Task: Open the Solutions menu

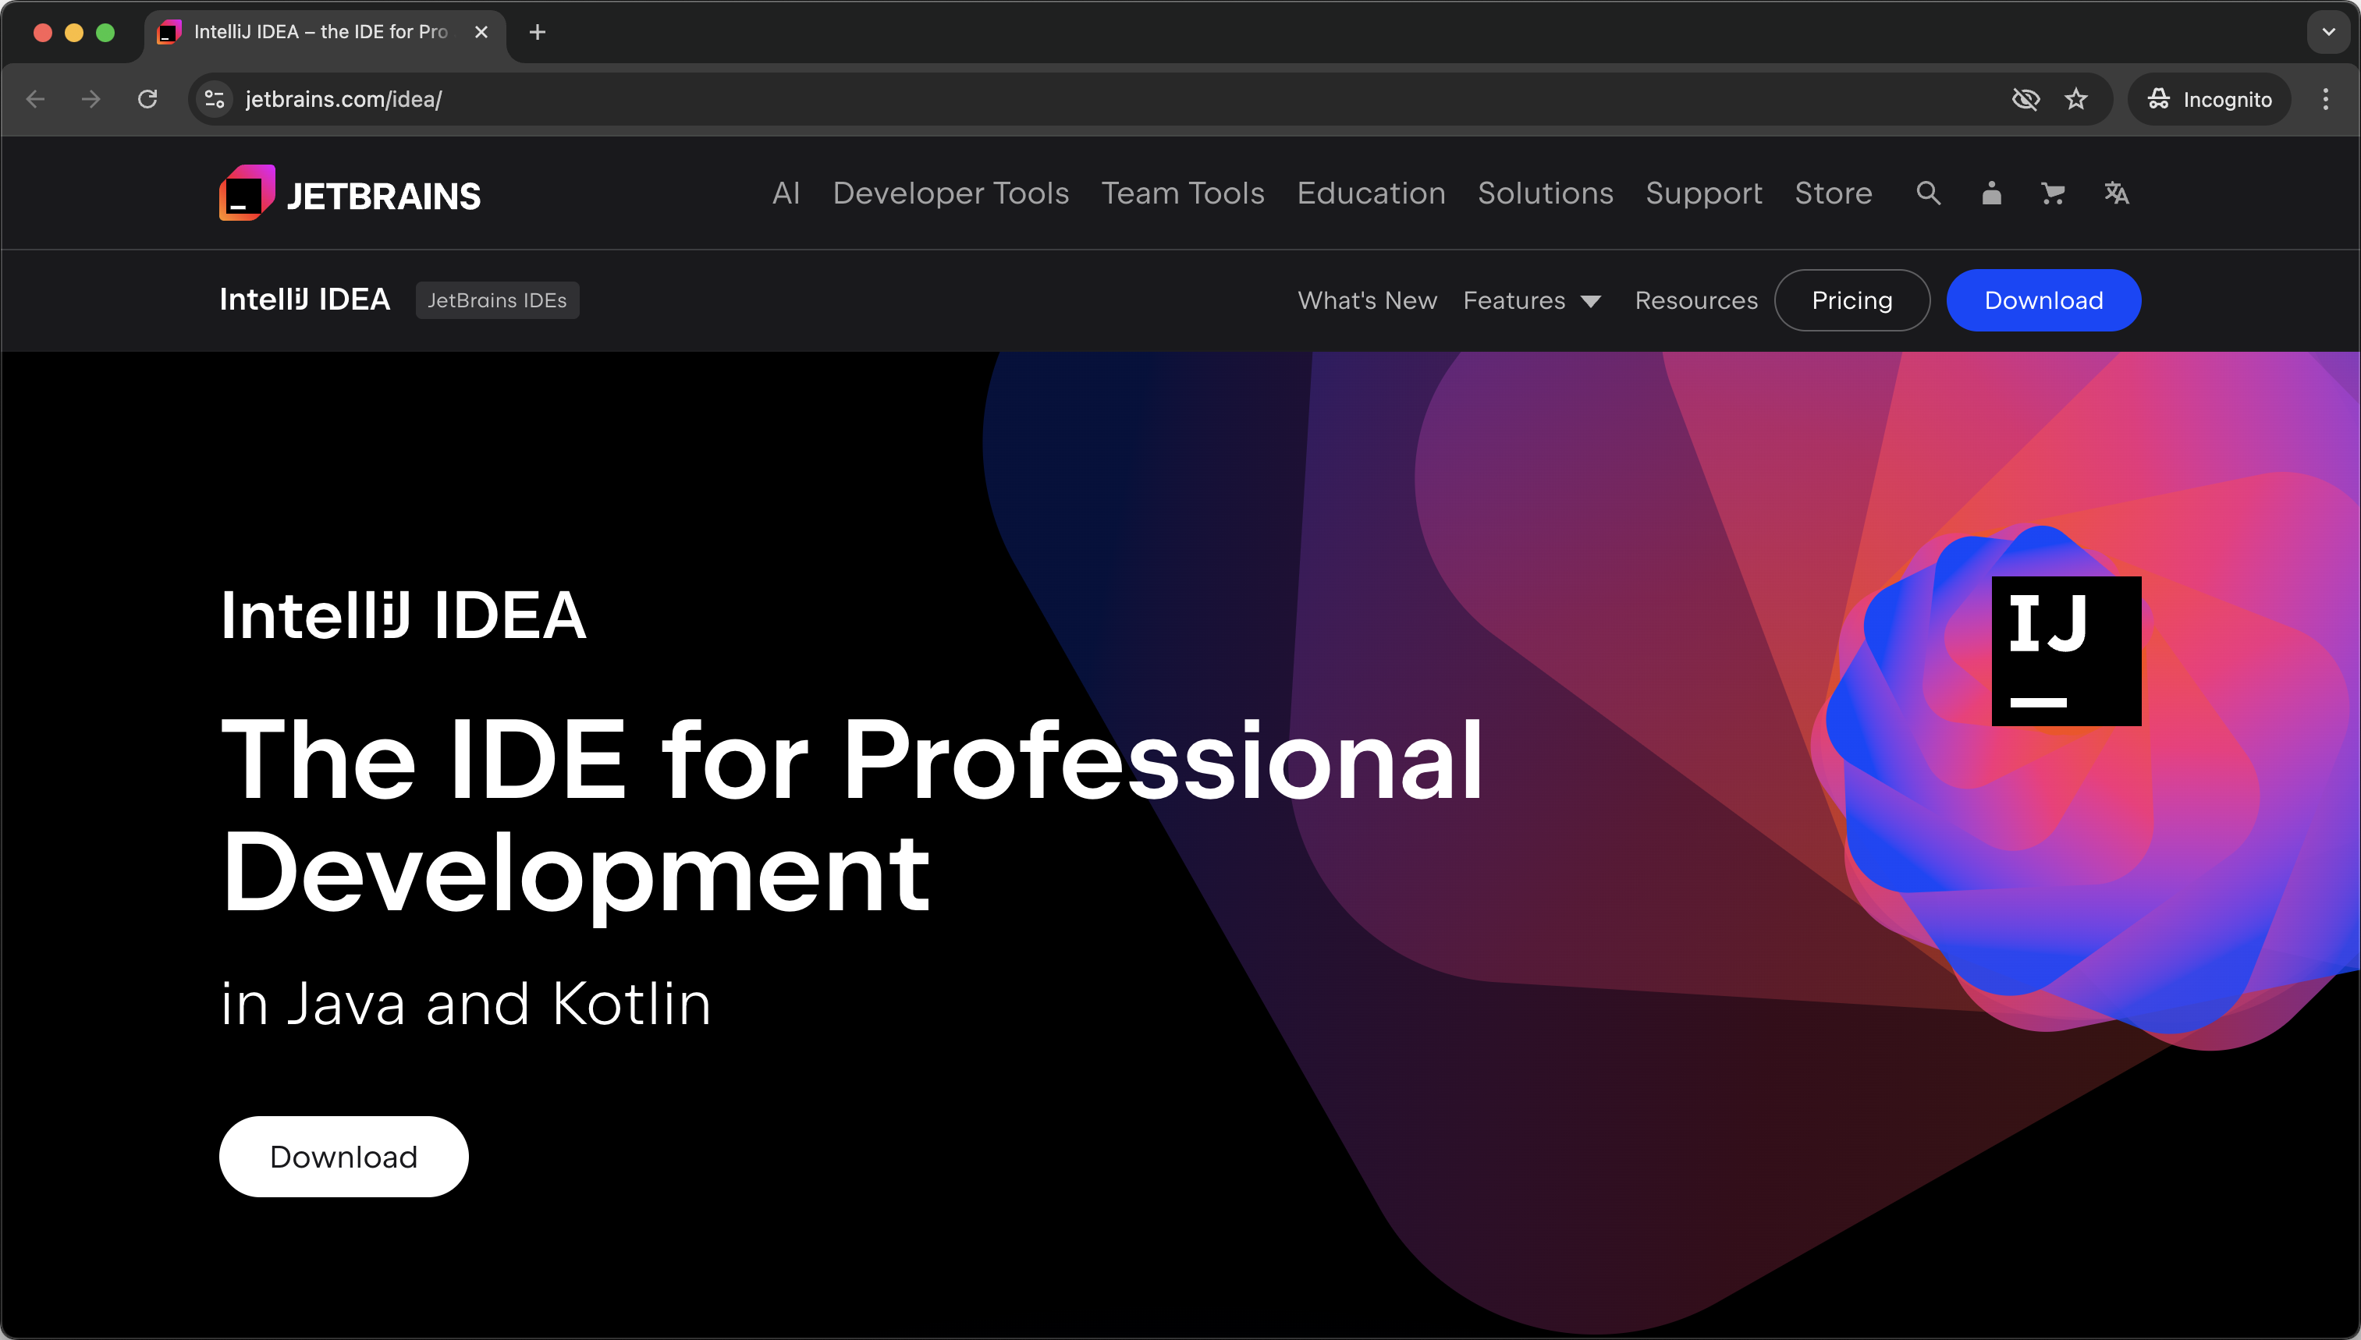Action: (1546, 193)
